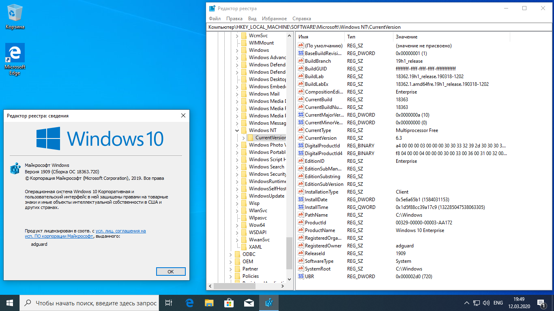The image size is (554, 311).
Task: Collapse the Windows NT tree node
Action: coord(237,130)
